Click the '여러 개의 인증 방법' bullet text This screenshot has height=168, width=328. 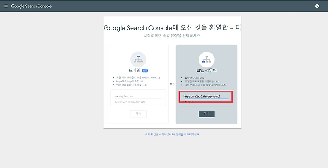[x=205, y=85]
